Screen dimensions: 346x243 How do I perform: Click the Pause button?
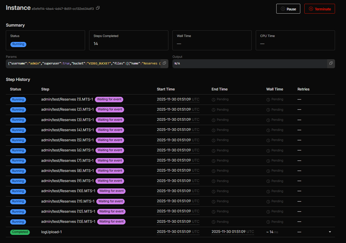tap(288, 9)
